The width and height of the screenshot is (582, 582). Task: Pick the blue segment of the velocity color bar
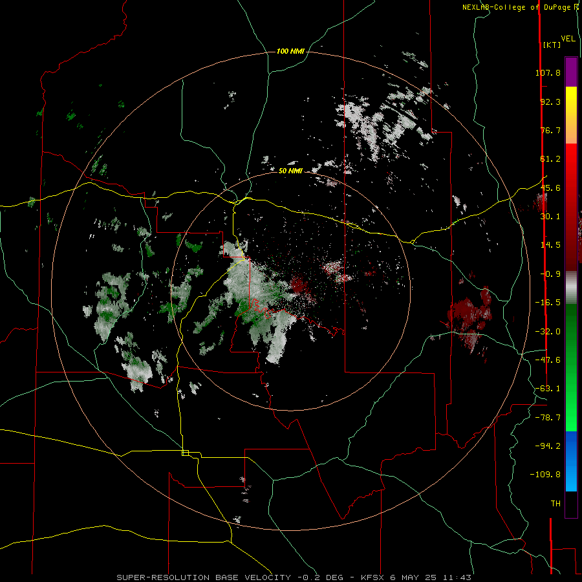(x=571, y=461)
